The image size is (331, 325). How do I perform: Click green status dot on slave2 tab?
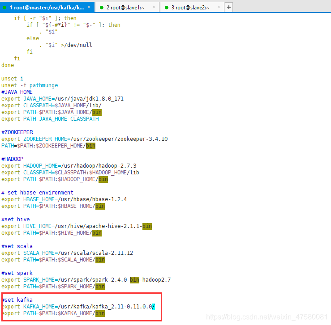[167, 8]
